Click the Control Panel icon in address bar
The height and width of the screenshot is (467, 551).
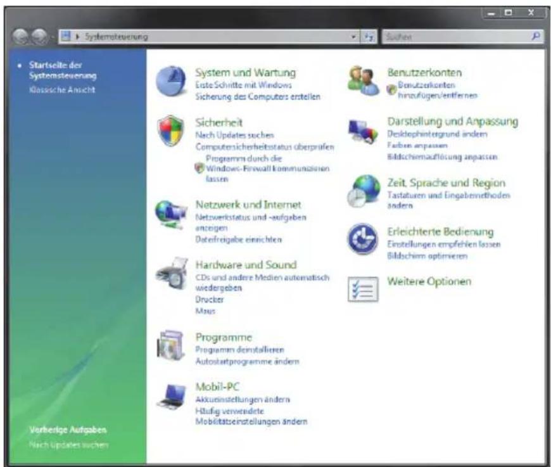[x=66, y=36]
